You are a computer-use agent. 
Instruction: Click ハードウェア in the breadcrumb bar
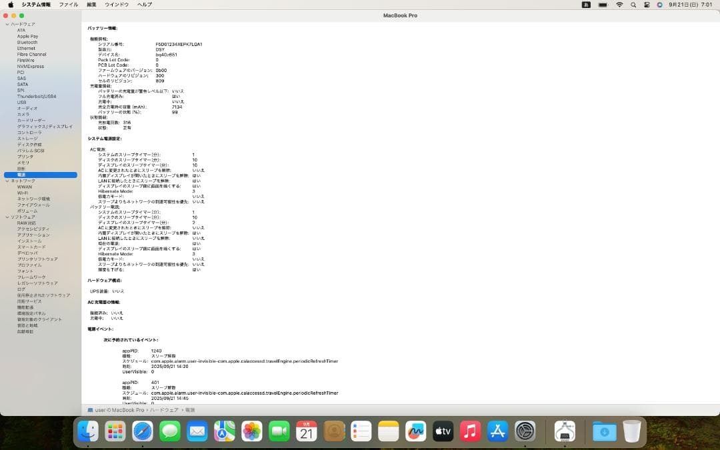165,410
